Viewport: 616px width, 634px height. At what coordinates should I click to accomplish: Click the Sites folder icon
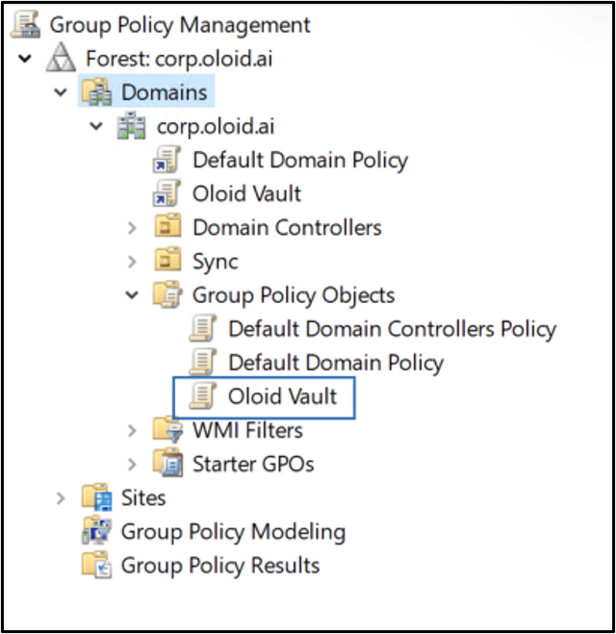pos(96,497)
